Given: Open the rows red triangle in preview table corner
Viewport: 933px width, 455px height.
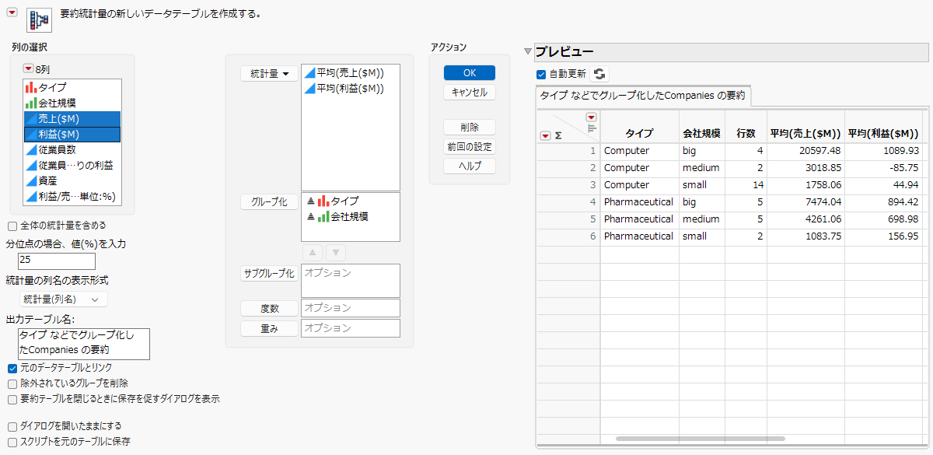Looking at the screenshot, I should 544,135.
